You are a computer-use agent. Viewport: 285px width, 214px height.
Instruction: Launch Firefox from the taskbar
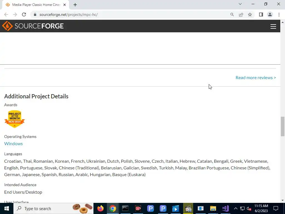pyautogui.click(x=100, y=208)
